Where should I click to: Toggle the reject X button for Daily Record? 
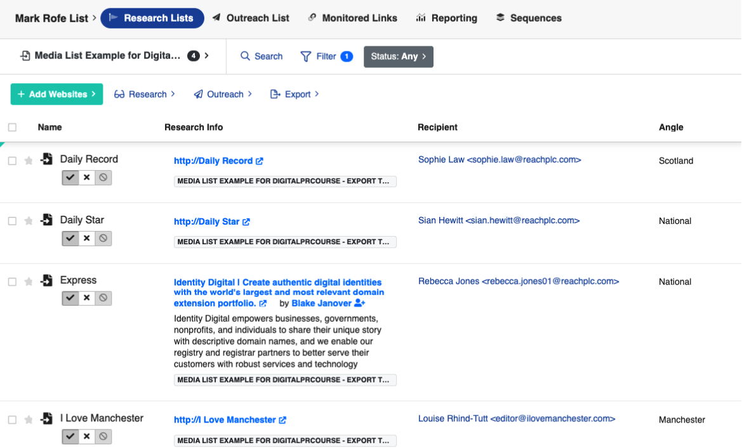(x=86, y=178)
